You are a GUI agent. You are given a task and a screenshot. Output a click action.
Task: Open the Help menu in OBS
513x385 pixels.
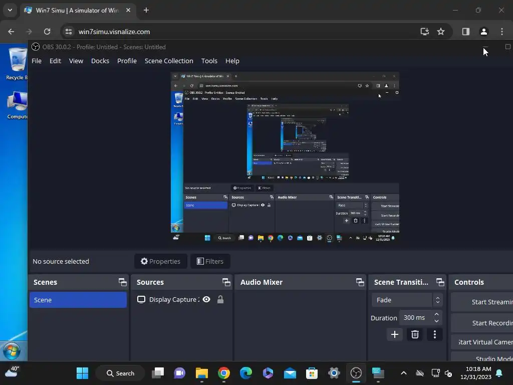tap(232, 61)
